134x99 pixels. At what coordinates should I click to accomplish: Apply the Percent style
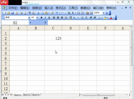tap(74, 18)
